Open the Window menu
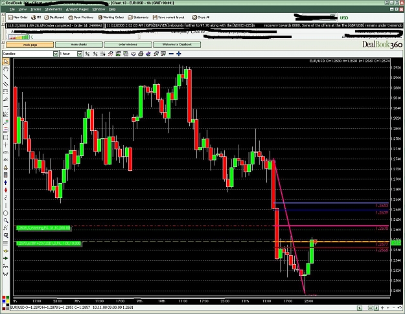This screenshot has height=314, width=405. tap(98, 9)
